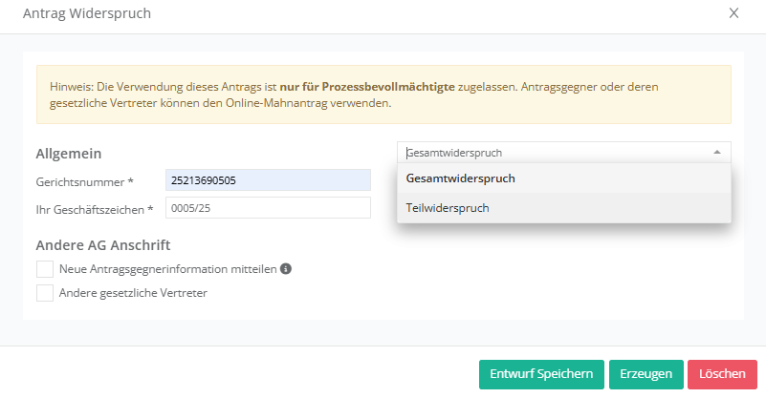Click the Erzeugen button

coord(646,374)
